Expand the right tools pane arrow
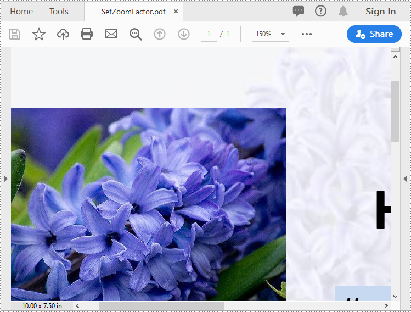The width and height of the screenshot is (411, 312). (405, 179)
